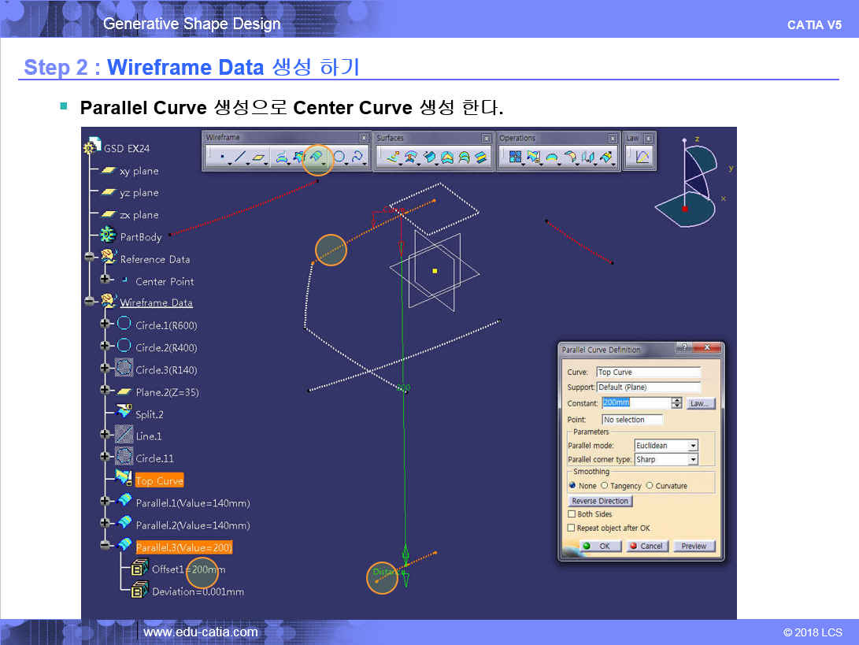Open the Parallel mode dropdown
Viewport: 859px width, 645px height.
[x=693, y=446]
